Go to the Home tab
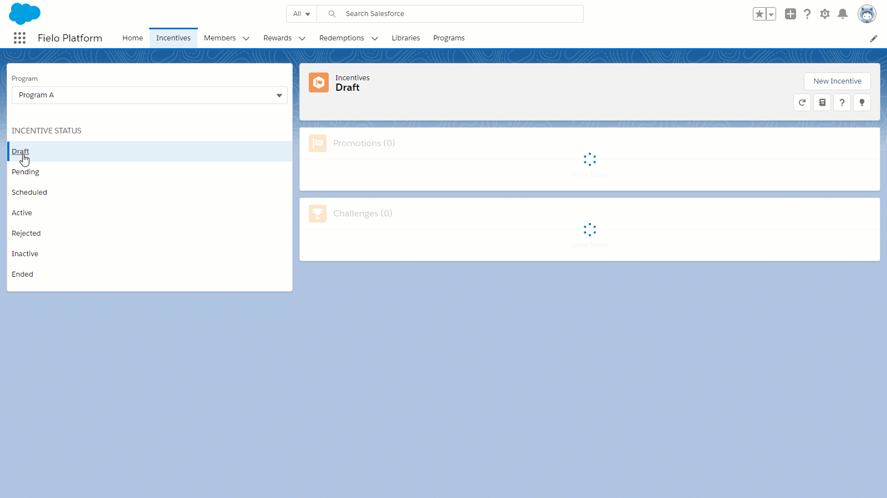The width and height of the screenshot is (887, 498). [132, 38]
